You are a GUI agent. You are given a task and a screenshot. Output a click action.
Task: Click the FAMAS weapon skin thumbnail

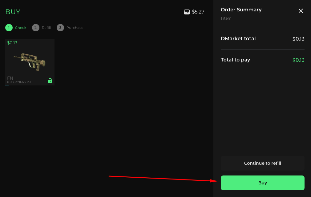coord(30,62)
